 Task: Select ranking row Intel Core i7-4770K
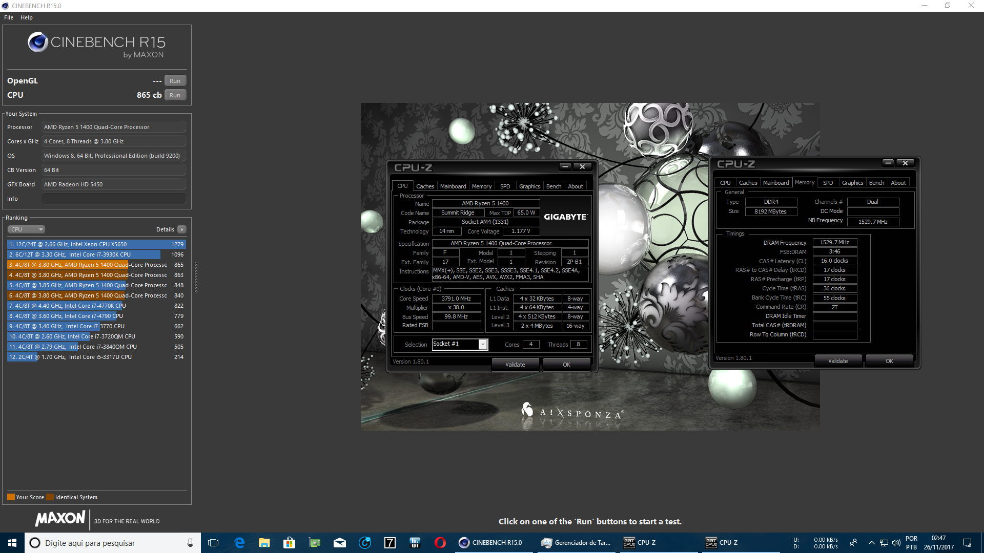[96, 306]
